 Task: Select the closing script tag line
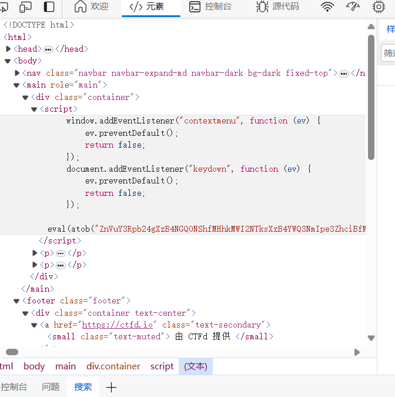tap(60, 241)
